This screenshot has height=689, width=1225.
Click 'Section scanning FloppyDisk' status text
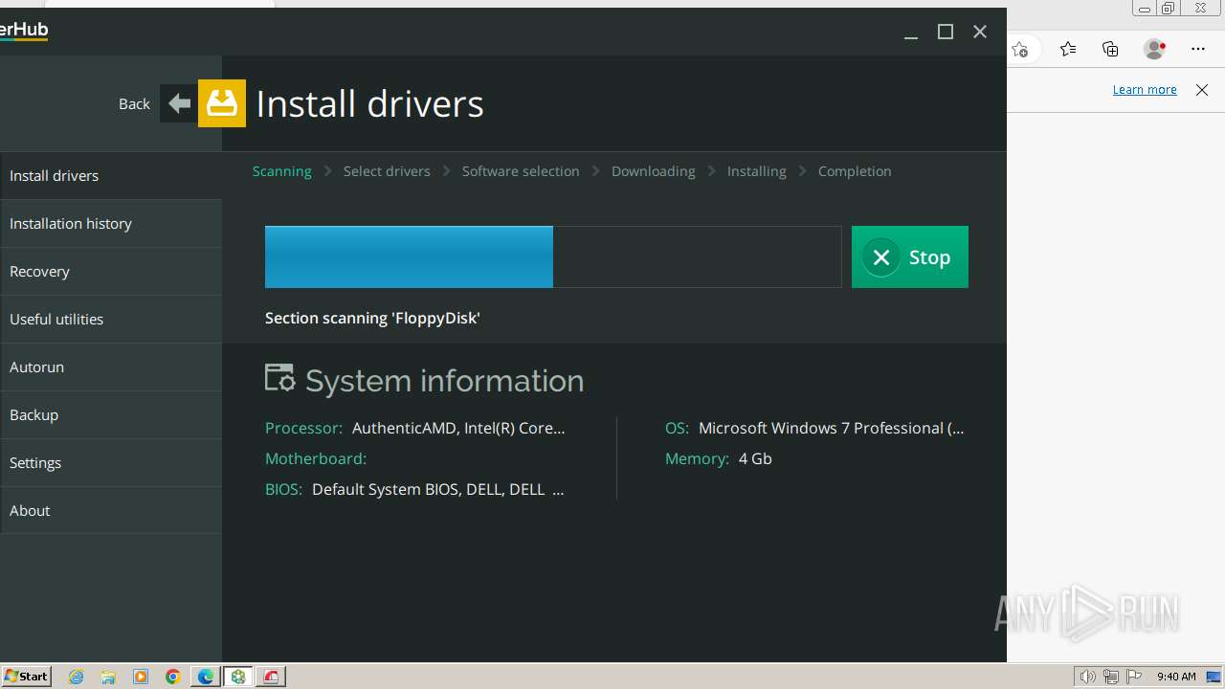tap(372, 318)
